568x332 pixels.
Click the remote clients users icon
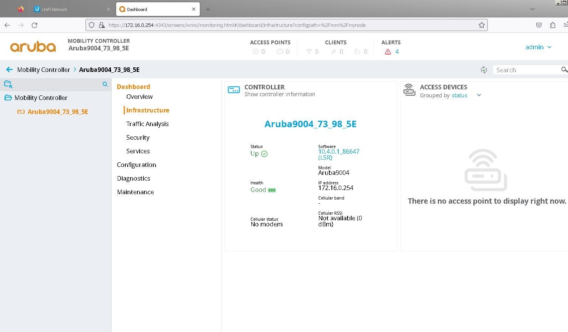coord(357,51)
